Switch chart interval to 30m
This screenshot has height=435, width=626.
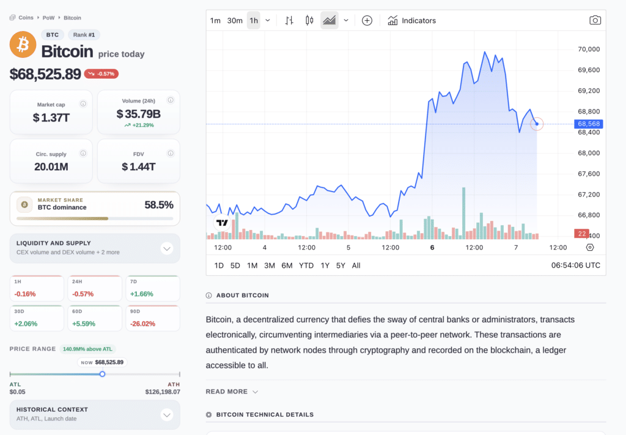point(235,21)
